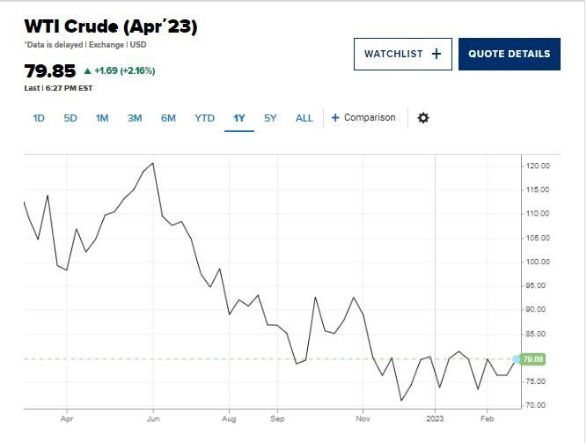Click the green up-arrow price change indicator

tap(88, 70)
